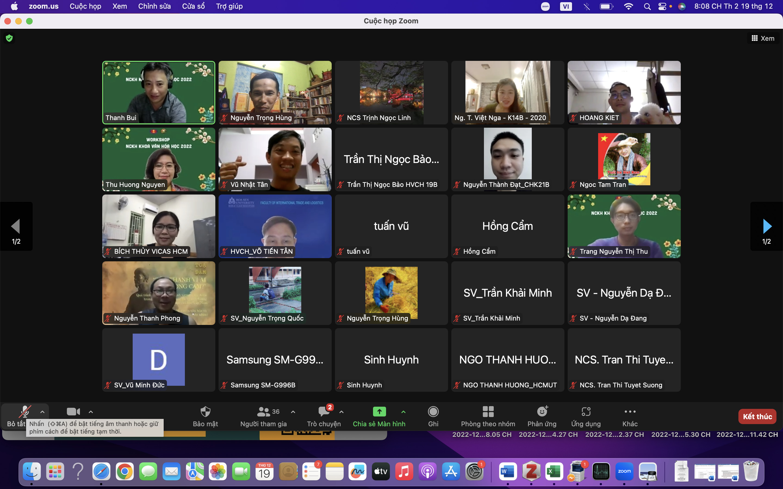Open the zoom.us application menu
The image size is (783, 489).
tap(44, 7)
